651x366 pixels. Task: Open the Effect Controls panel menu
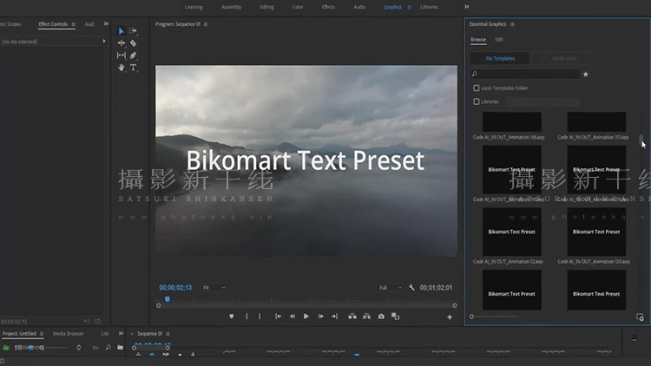coord(74,24)
